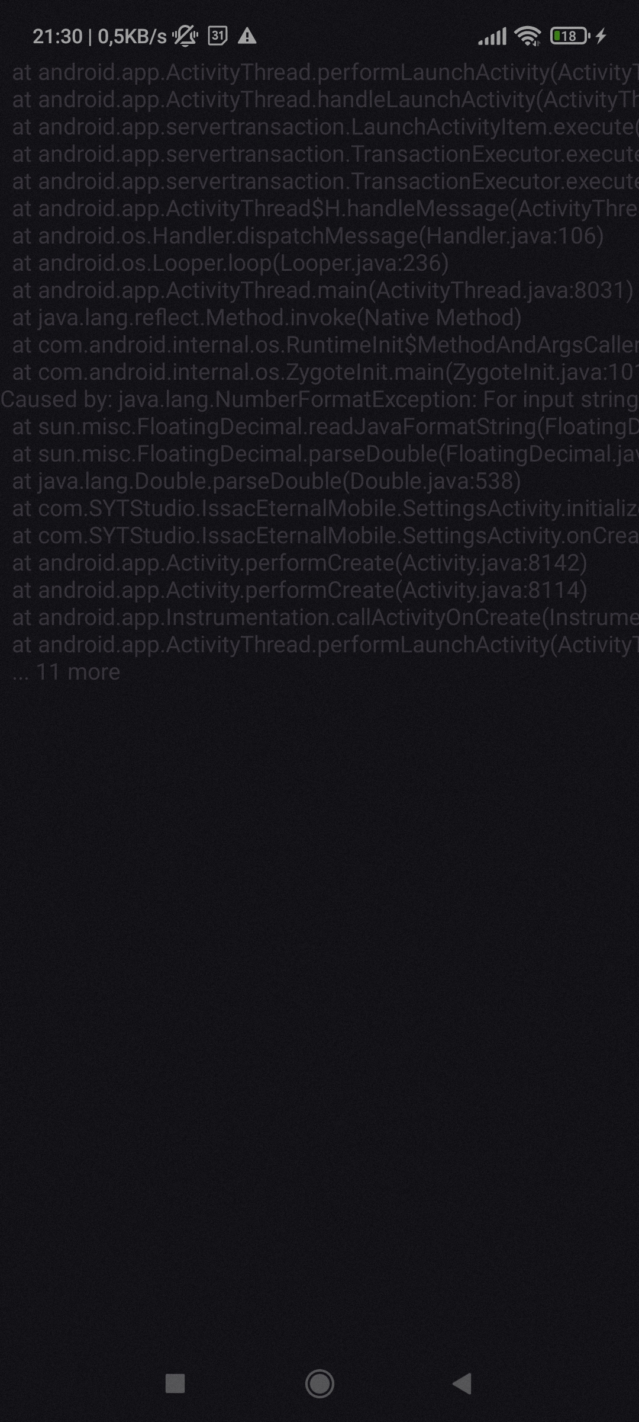Click the Activity.performCreate(Activity.java:8142) line
Image resolution: width=639 pixels, height=1422 pixels.
point(300,563)
